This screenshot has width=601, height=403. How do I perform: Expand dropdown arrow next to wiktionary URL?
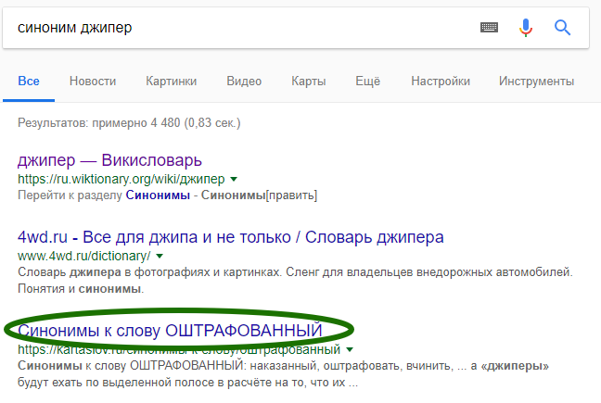[234, 179]
